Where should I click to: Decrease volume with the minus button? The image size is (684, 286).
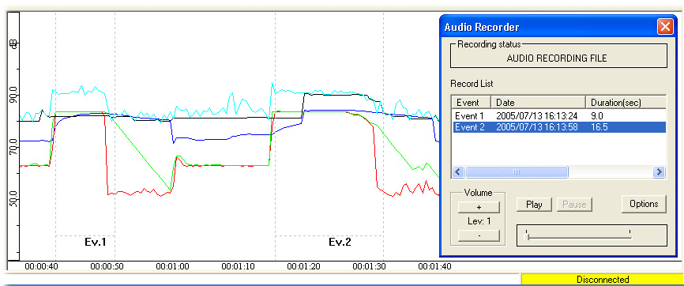click(x=479, y=235)
